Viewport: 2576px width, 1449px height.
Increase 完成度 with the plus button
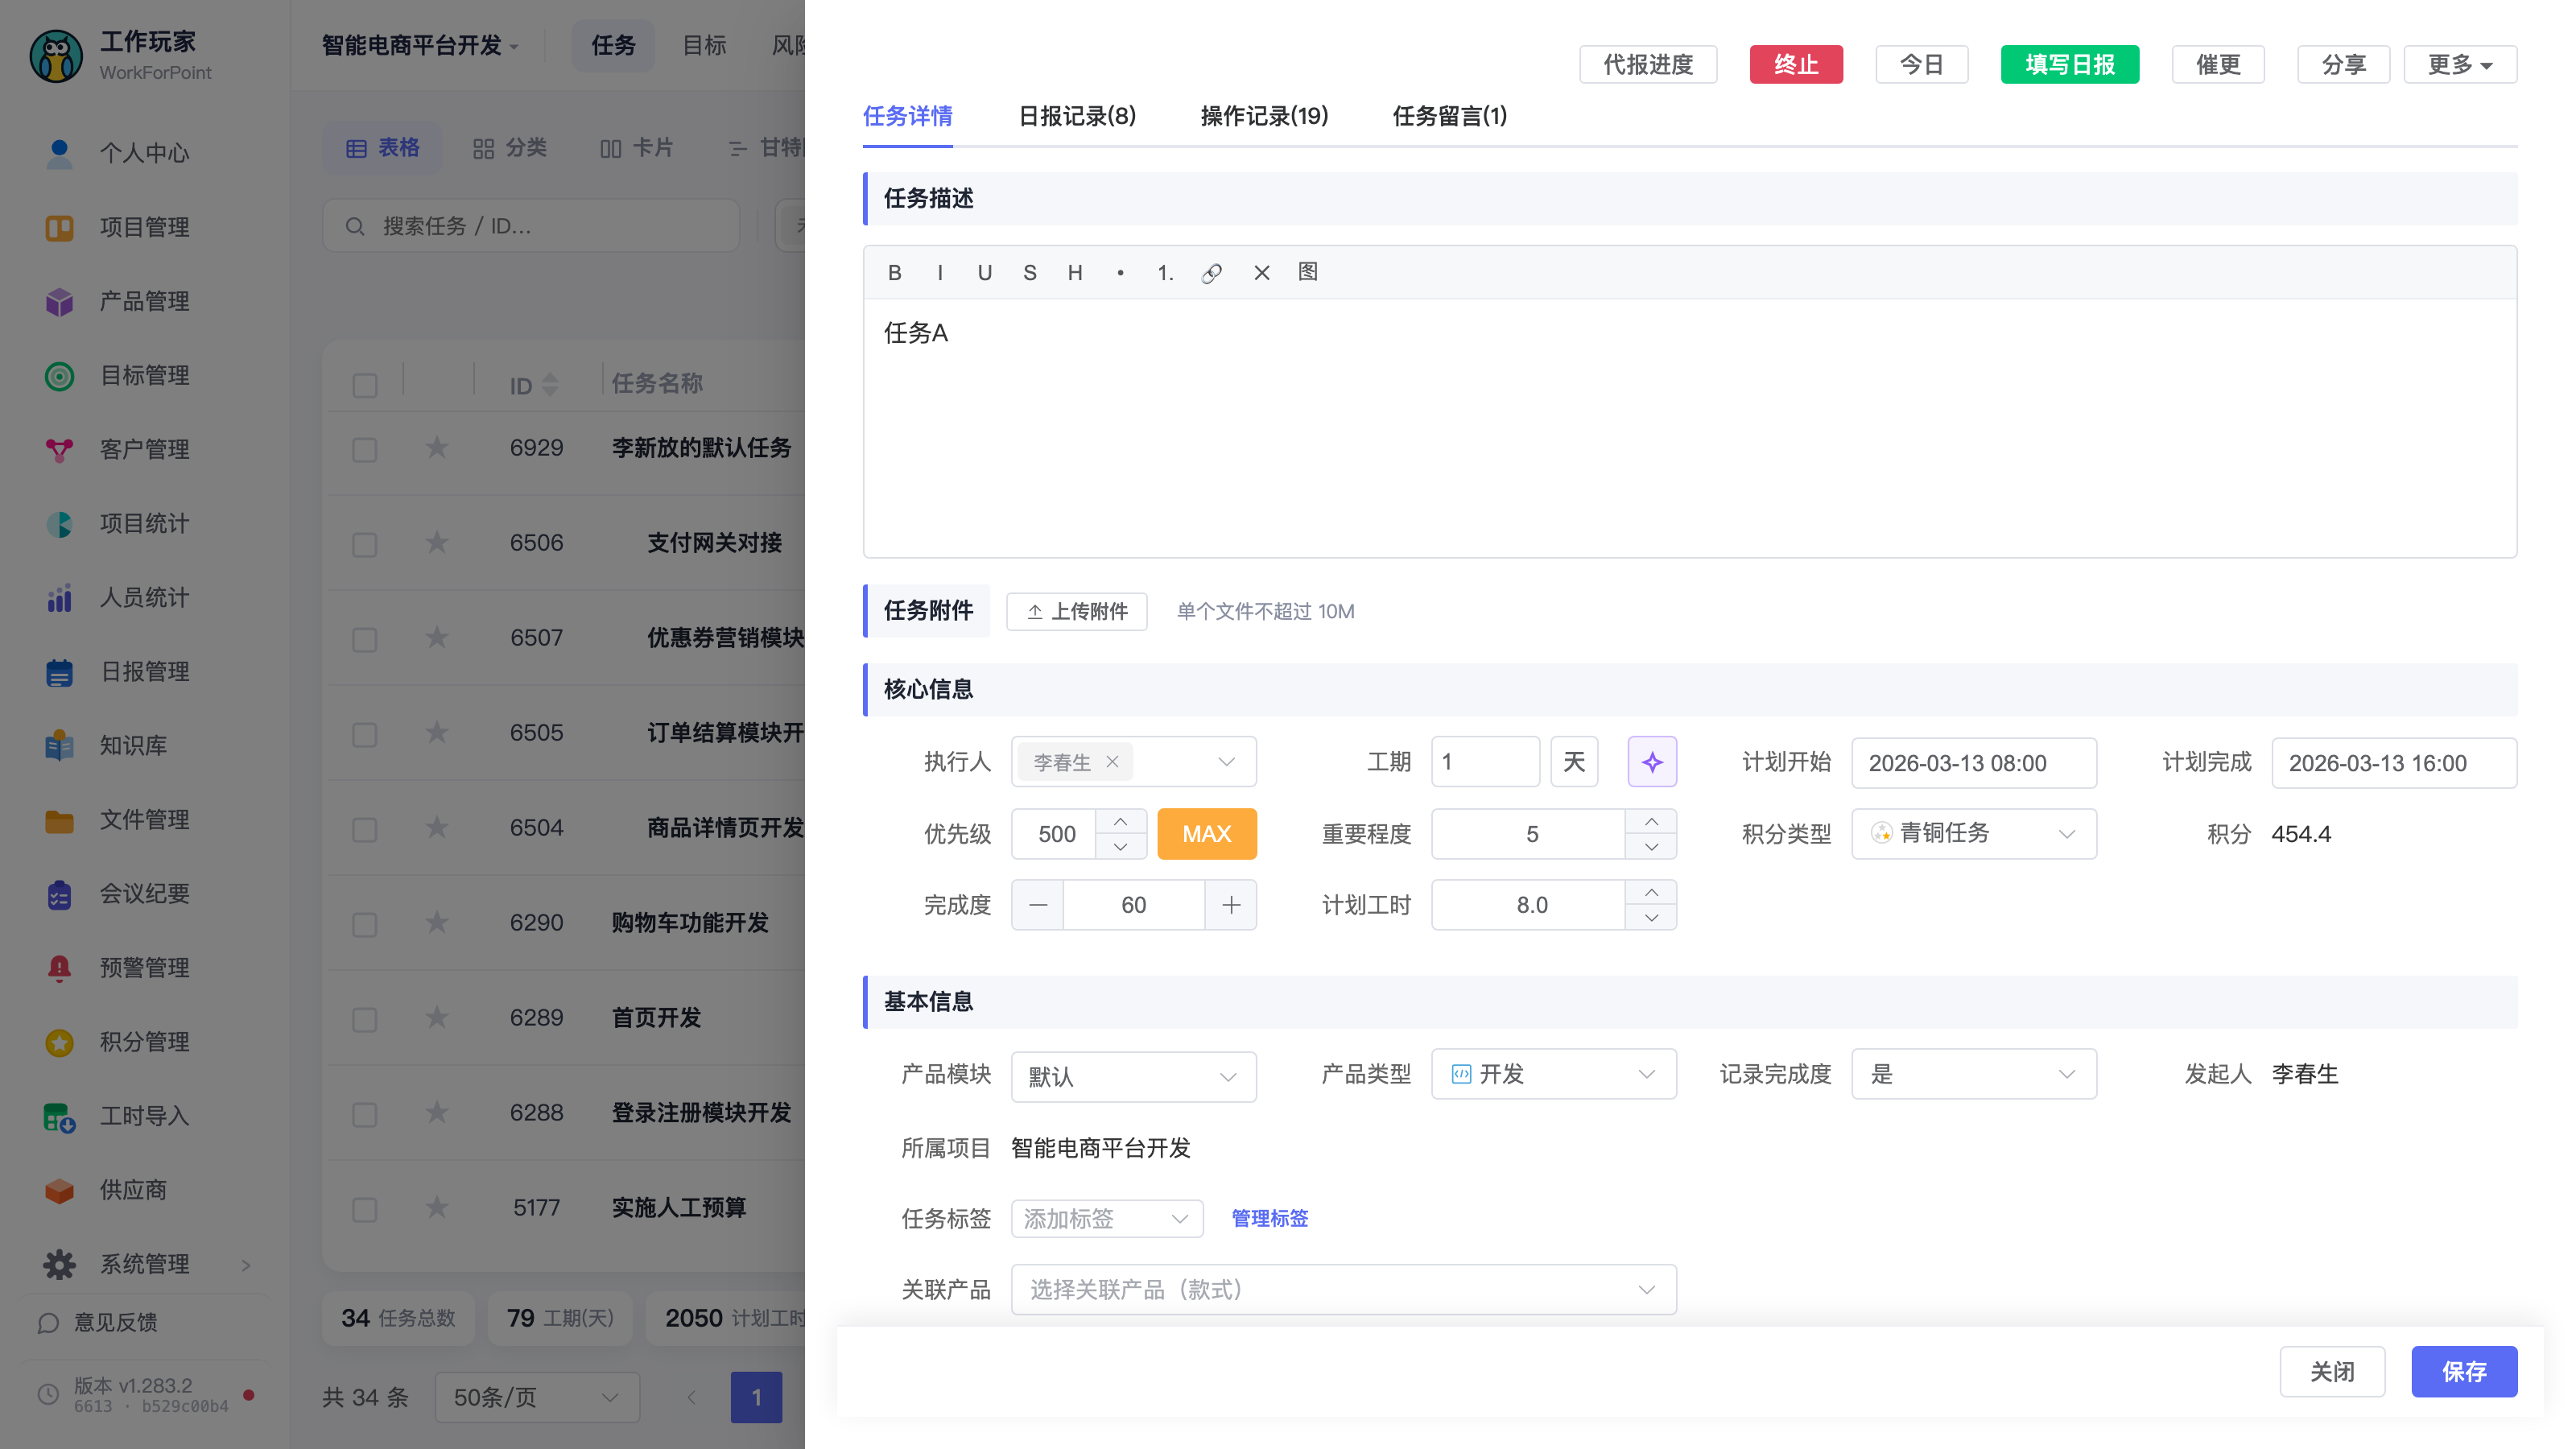(x=1230, y=905)
